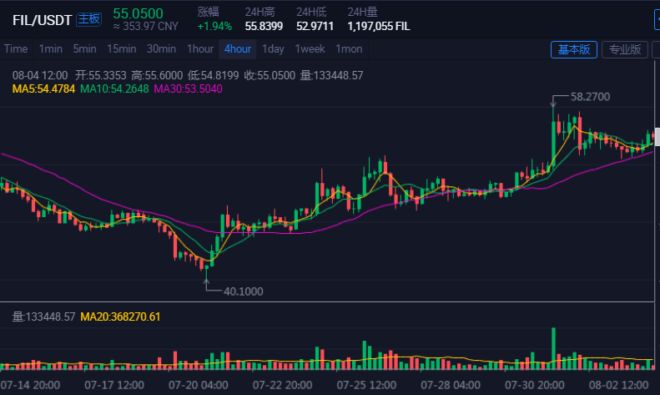Viewport: 660px width, 395px height.
Task: Click the FIL/USDT trading pair title
Action: (x=42, y=18)
